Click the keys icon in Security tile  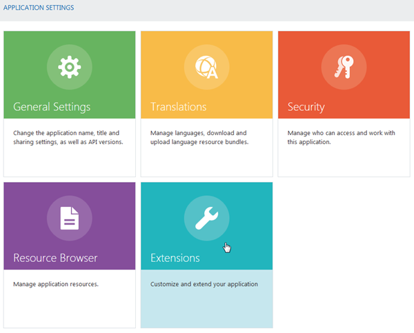(x=344, y=67)
